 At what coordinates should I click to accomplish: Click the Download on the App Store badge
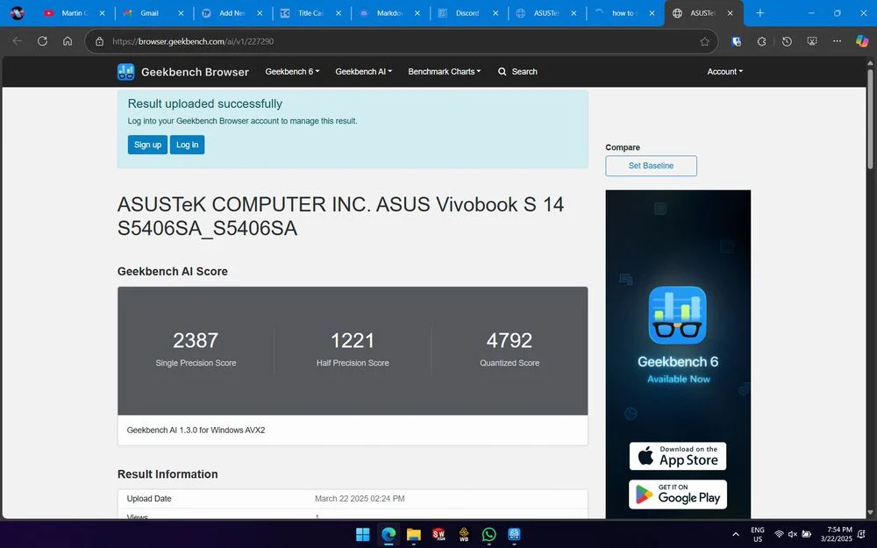coord(678,456)
